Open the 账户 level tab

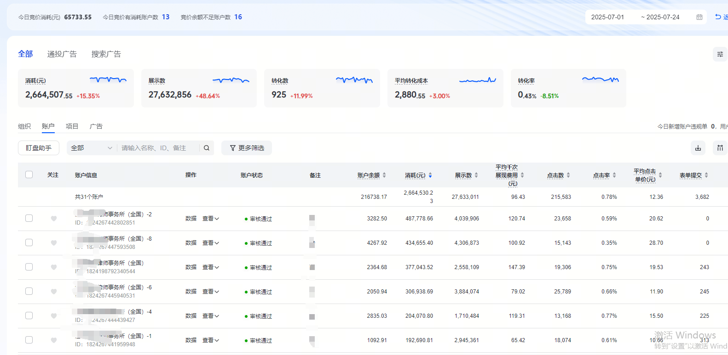tap(48, 126)
